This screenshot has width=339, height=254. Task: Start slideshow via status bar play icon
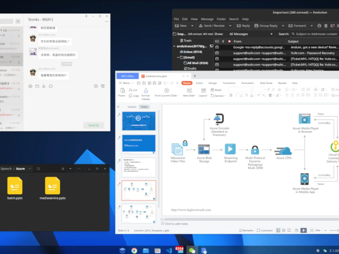click(304, 230)
